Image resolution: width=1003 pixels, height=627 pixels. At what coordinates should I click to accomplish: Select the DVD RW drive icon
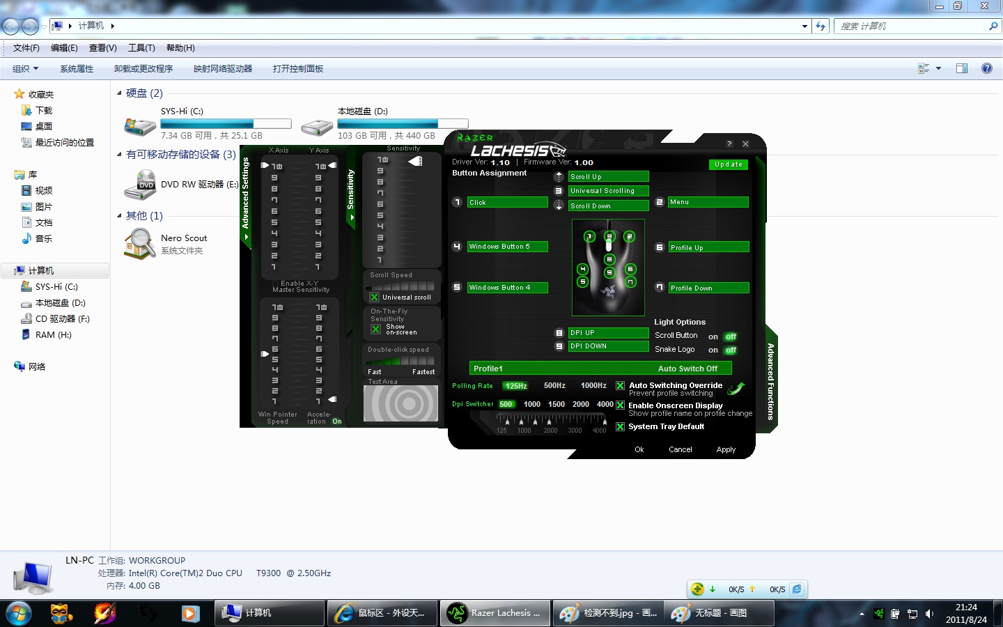pos(140,185)
